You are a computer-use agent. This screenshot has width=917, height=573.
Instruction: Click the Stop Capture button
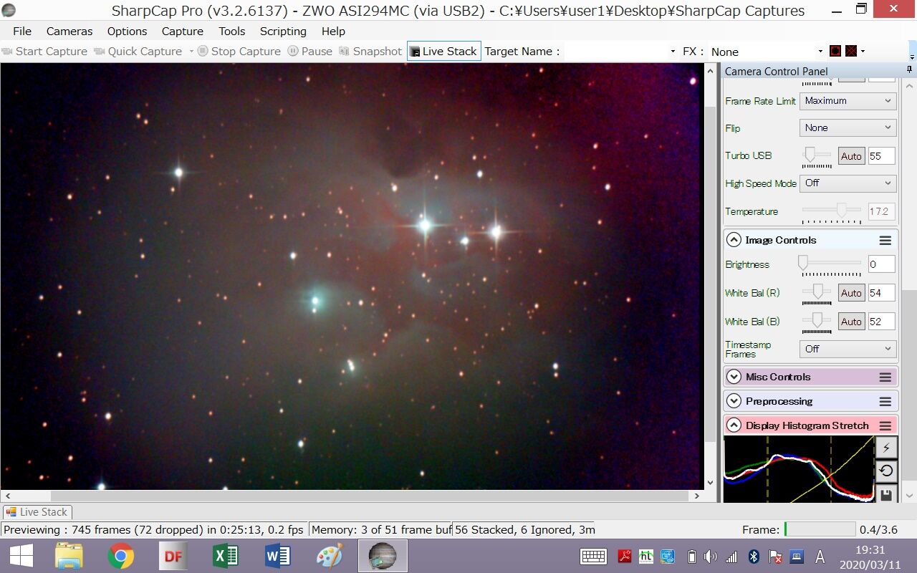(x=239, y=51)
